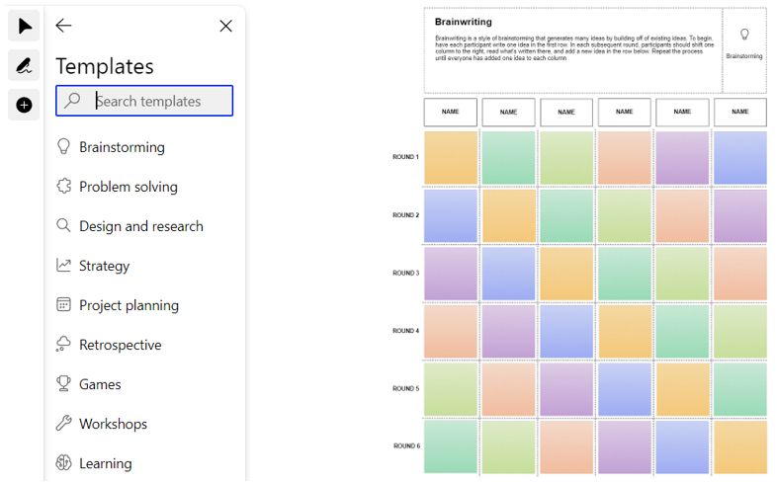Screen dimensions: 777x482
Task: Select the Brainwriting title text
Action: pyautogui.click(x=463, y=22)
